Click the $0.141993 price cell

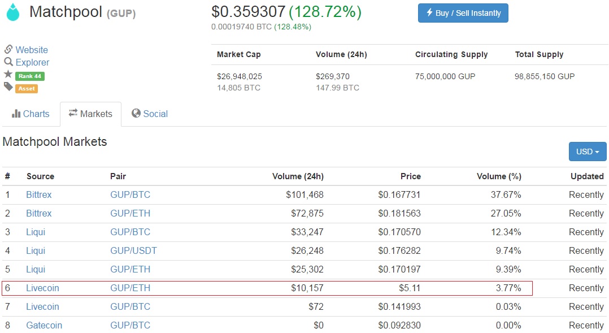pos(399,306)
